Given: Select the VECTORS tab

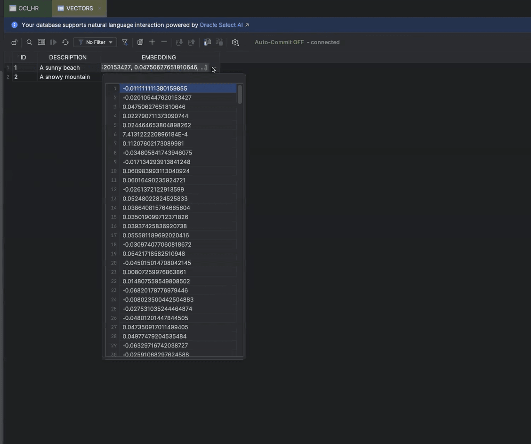Looking at the screenshot, I should pos(80,8).
